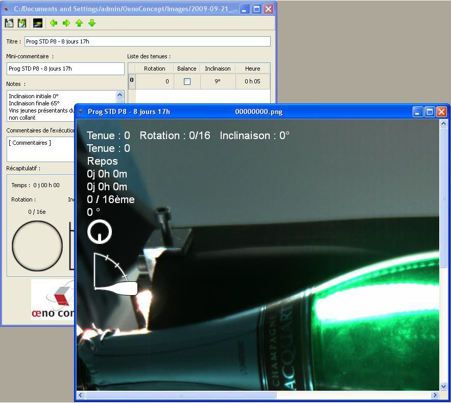
Task: Click the horizontal scrollbar left arrow
Action: [x=81, y=395]
